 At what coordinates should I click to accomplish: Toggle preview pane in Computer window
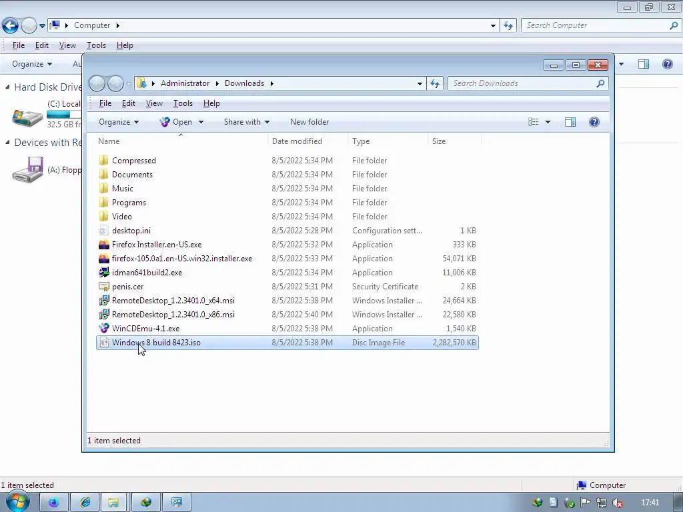tap(644, 64)
